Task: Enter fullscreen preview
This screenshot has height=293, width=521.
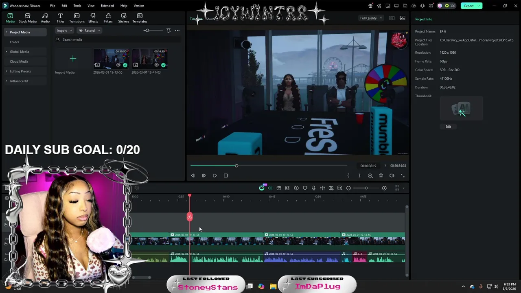Action: pyautogui.click(x=403, y=175)
